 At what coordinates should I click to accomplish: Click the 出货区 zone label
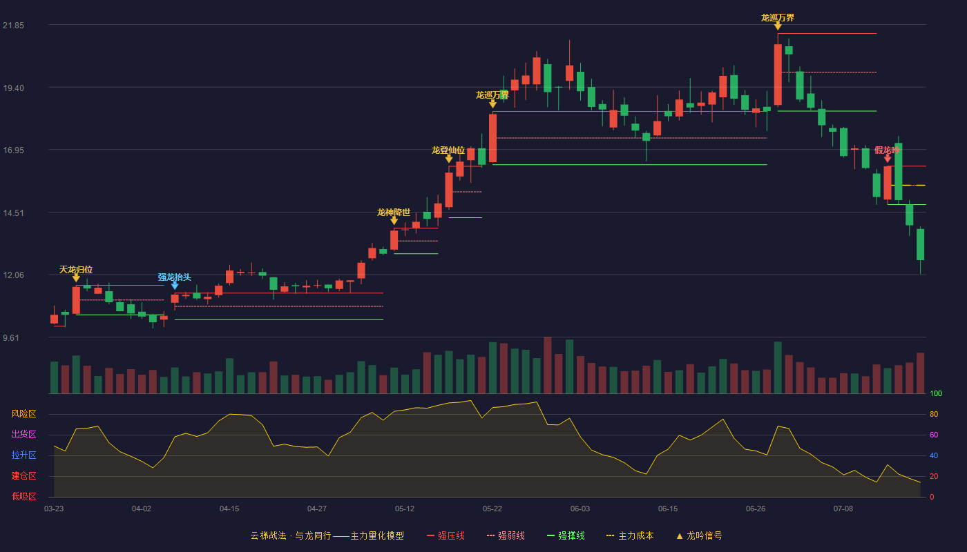(23, 435)
